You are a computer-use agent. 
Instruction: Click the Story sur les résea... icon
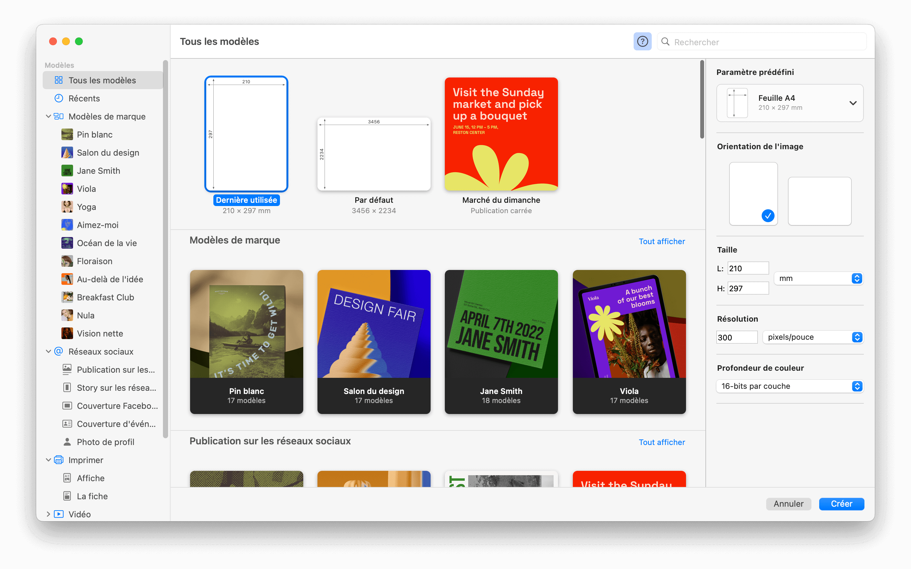(67, 387)
